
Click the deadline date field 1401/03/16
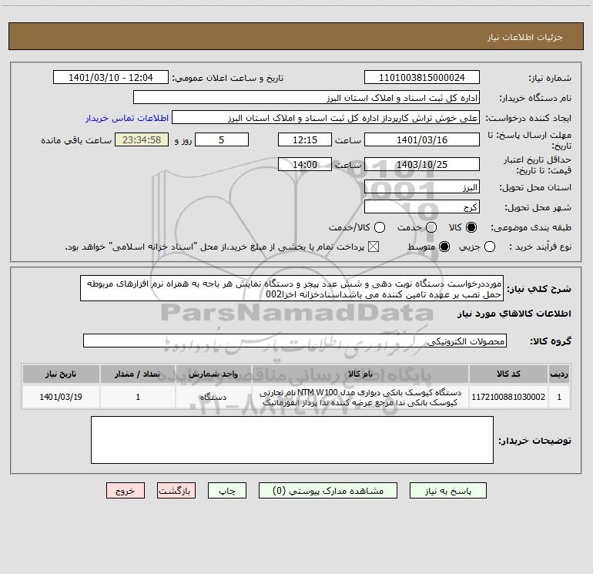tap(422, 139)
